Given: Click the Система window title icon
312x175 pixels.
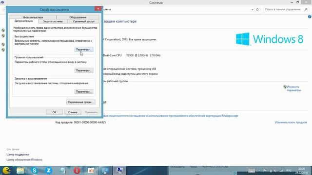Looking at the screenshot, I should 2,2.
